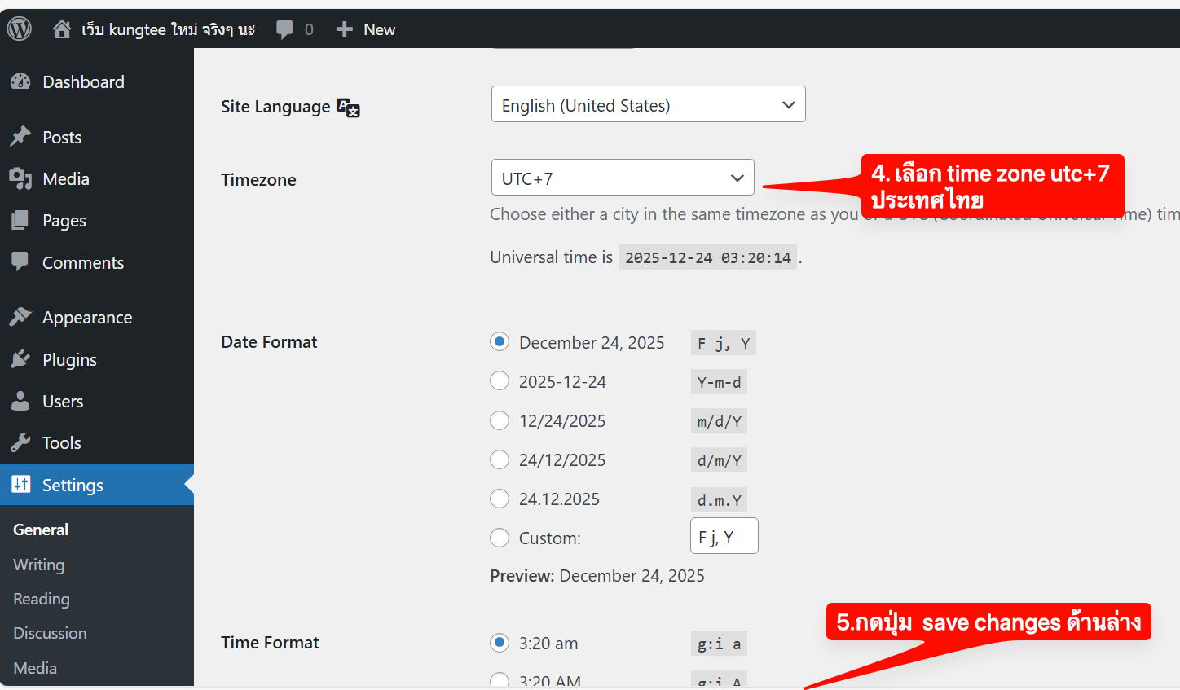The image size is (1180, 690).
Task: Open the site home icon in admin bar
Action: click(62, 29)
